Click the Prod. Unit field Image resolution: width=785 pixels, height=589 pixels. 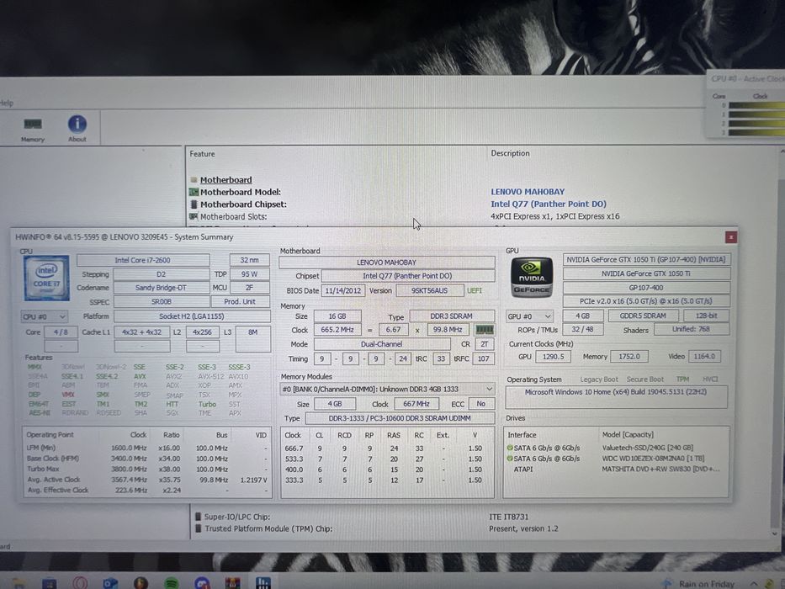pos(241,301)
